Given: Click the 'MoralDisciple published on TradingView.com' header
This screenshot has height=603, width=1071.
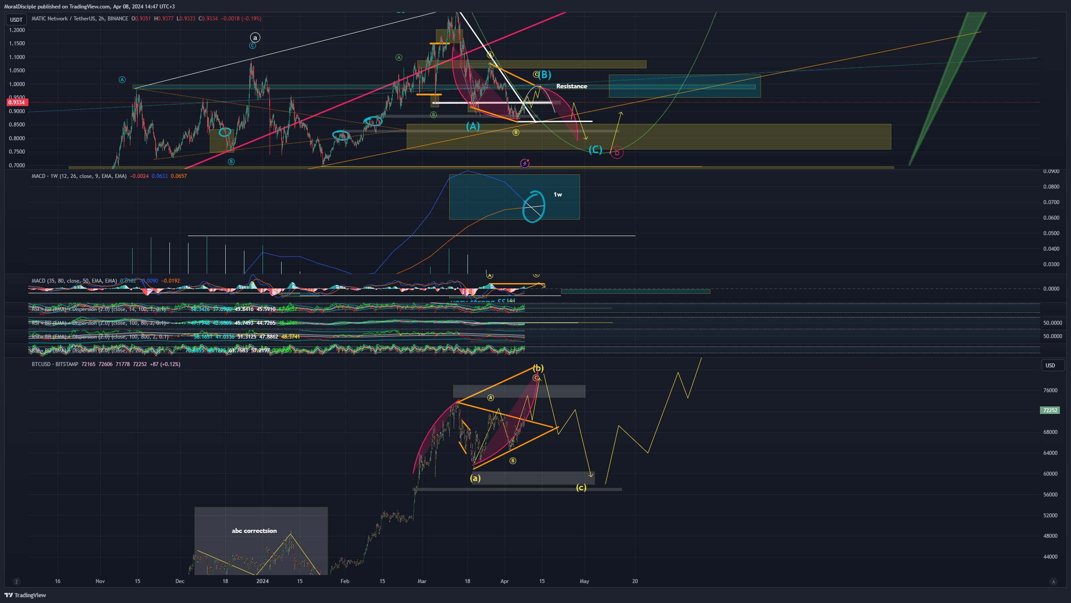Looking at the screenshot, I should click(x=57, y=7).
